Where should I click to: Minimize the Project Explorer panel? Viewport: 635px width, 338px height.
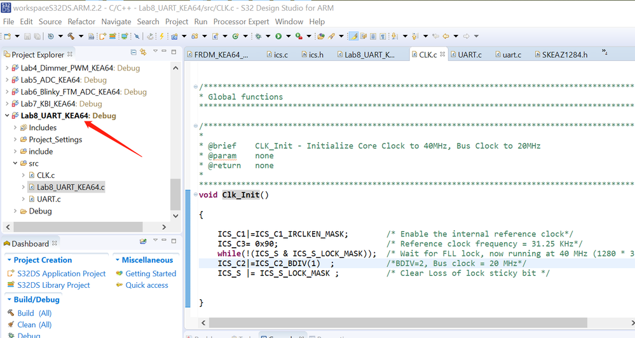click(164, 51)
